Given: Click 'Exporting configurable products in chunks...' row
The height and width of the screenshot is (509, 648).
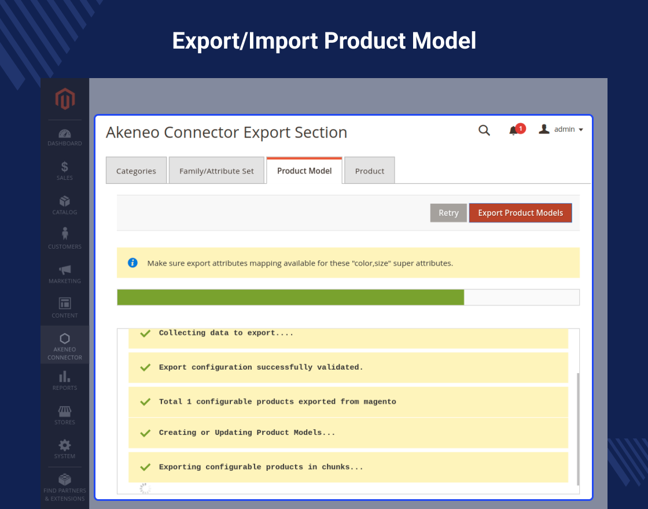Looking at the screenshot, I should pyautogui.click(x=348, y=467).
